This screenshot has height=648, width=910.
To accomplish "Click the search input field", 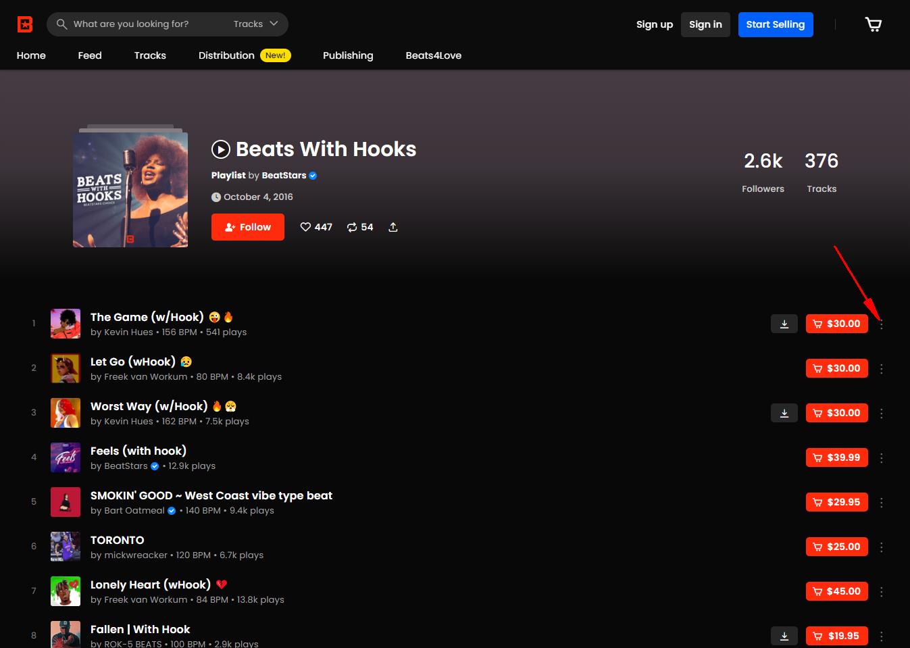I will (142, 24).
